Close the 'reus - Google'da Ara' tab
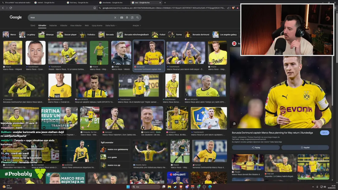 160,3
